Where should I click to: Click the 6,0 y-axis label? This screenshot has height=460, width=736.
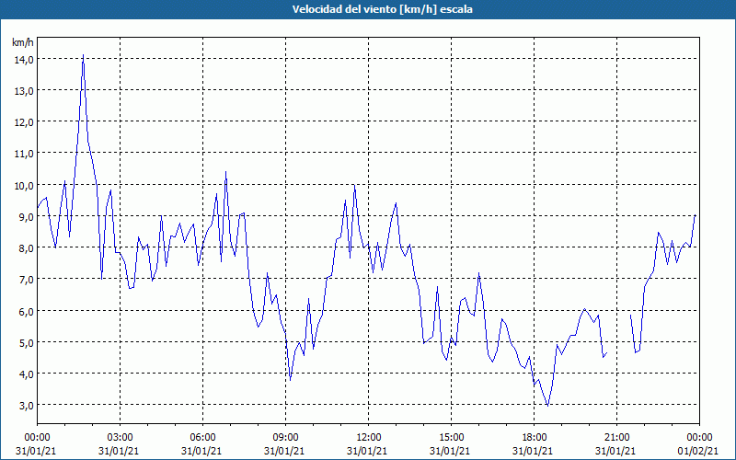coord(27,311)
